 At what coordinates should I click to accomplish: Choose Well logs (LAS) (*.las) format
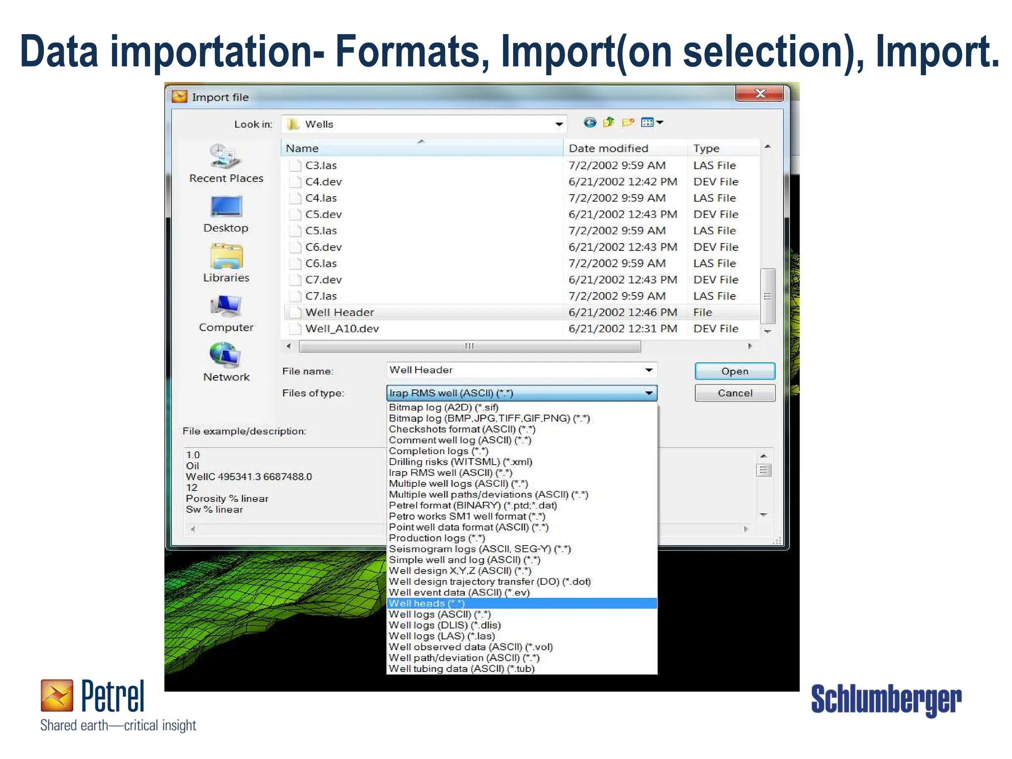pyautogui.click(x=442, y=636)
